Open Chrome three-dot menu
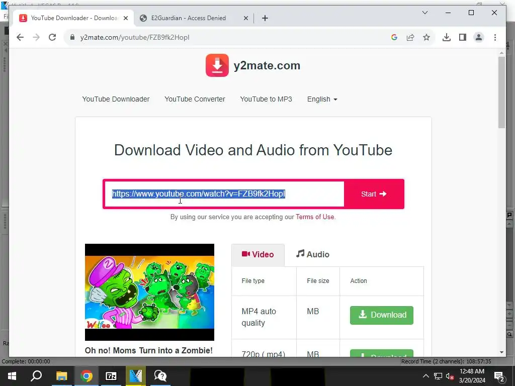This screenshot has height=386, width=515. [495, 37]
